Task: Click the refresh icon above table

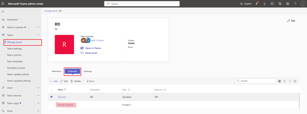Action: (285, 81)
